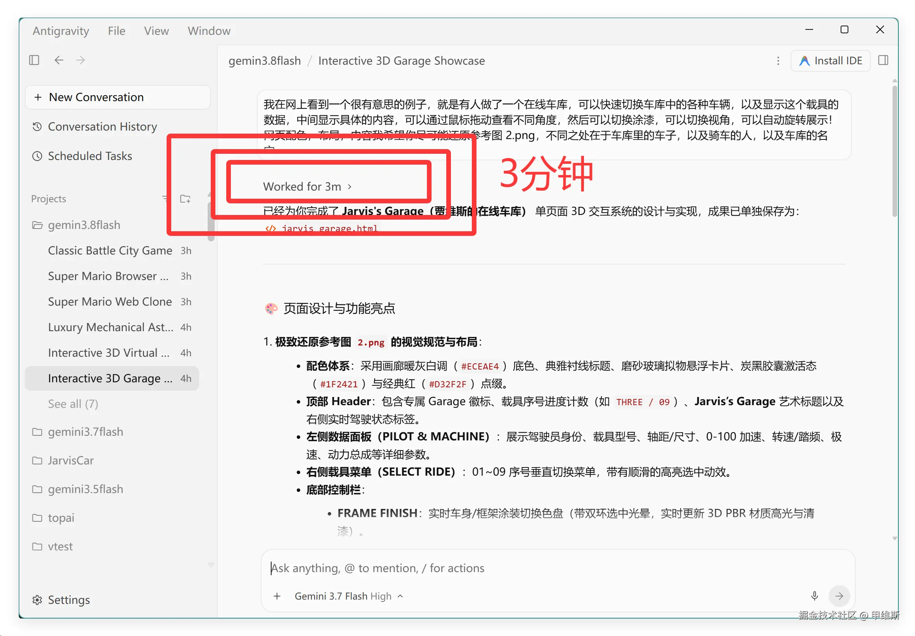Toggle the left sidebar panel icon
The height and width of the screenshot is (636, 915).
34,60
